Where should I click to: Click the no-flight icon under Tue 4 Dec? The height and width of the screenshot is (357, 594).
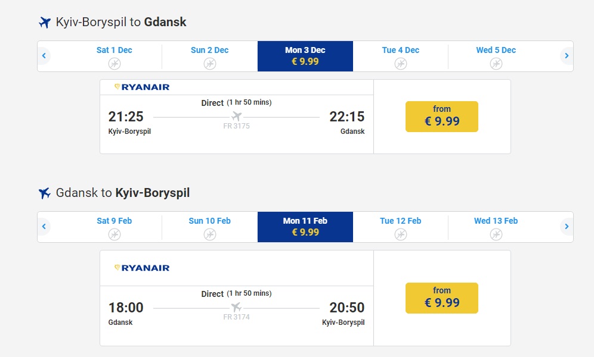pyautogui.click(x=401, y=64)
